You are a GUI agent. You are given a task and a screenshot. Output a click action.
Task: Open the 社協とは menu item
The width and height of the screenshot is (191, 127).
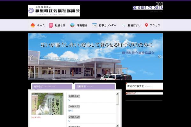click(x=57, y=25)
